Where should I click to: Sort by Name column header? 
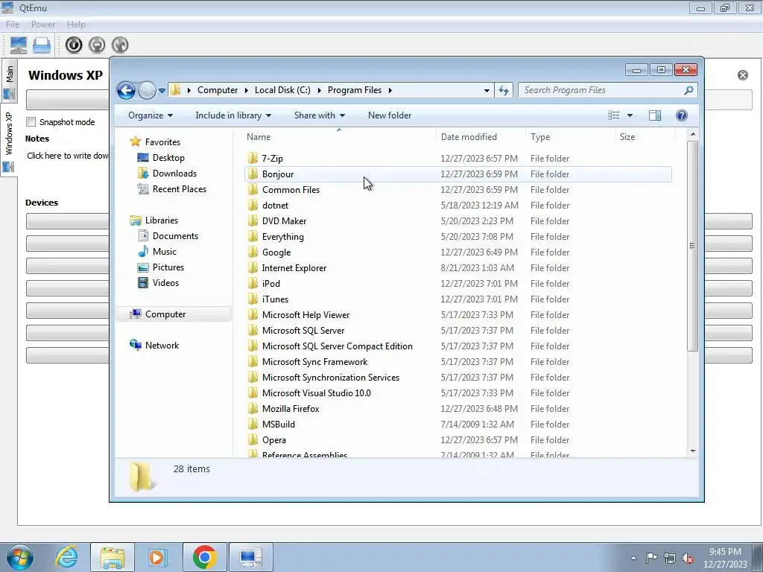pos(259,137)
